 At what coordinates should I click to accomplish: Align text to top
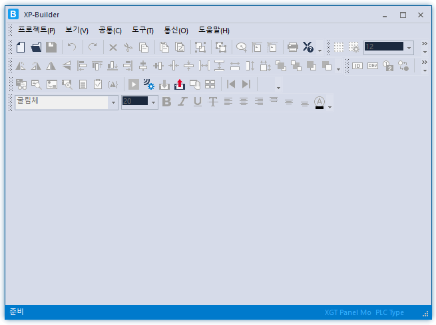pos(274,100)
